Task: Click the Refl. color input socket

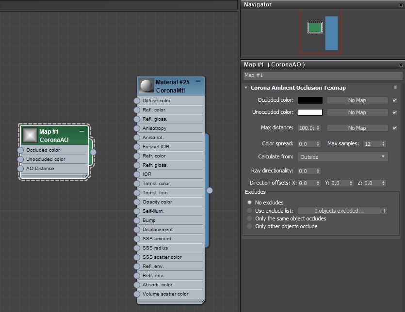Action: 137,110
